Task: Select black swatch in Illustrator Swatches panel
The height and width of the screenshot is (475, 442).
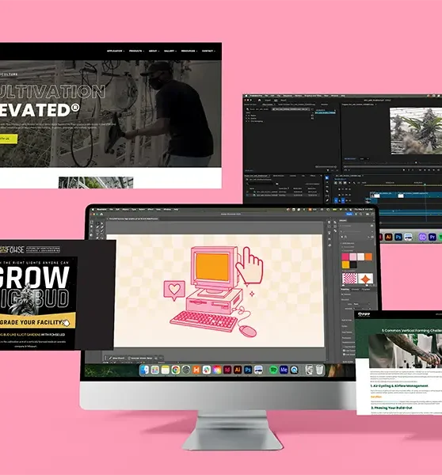Action: [353, 264]
